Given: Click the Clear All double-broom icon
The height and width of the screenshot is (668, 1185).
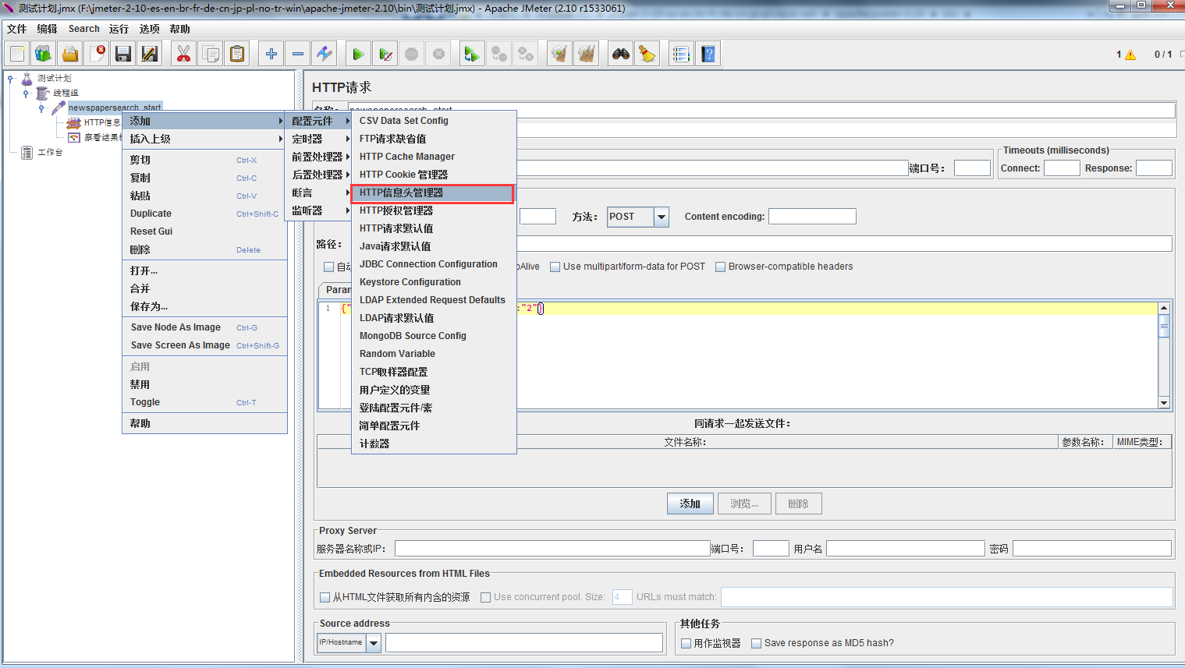Looking at the screenshot, I should tap(586, 54).
